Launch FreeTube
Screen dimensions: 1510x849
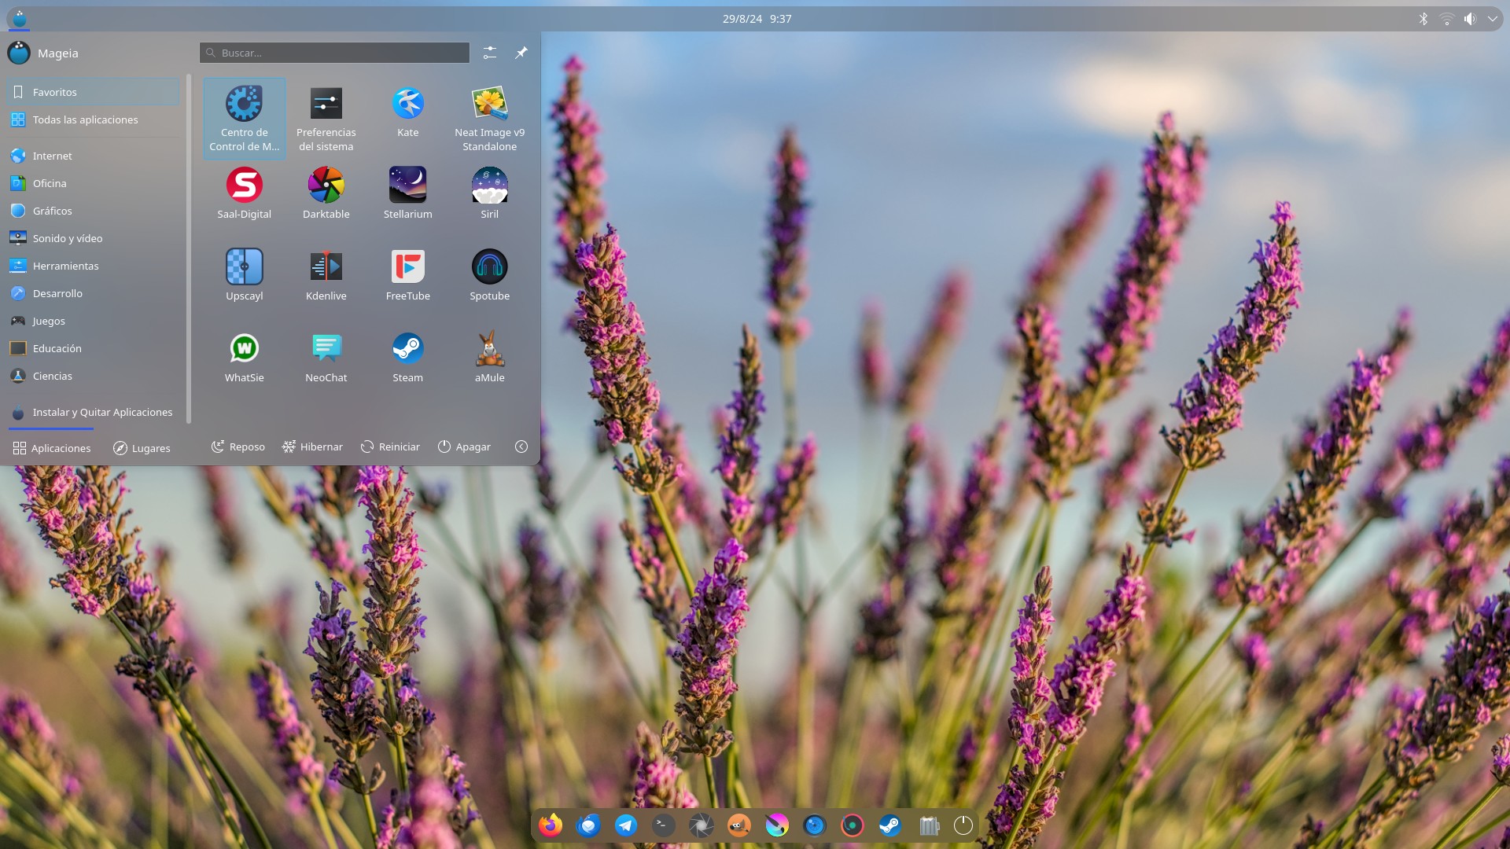click(x=407, y=275)
